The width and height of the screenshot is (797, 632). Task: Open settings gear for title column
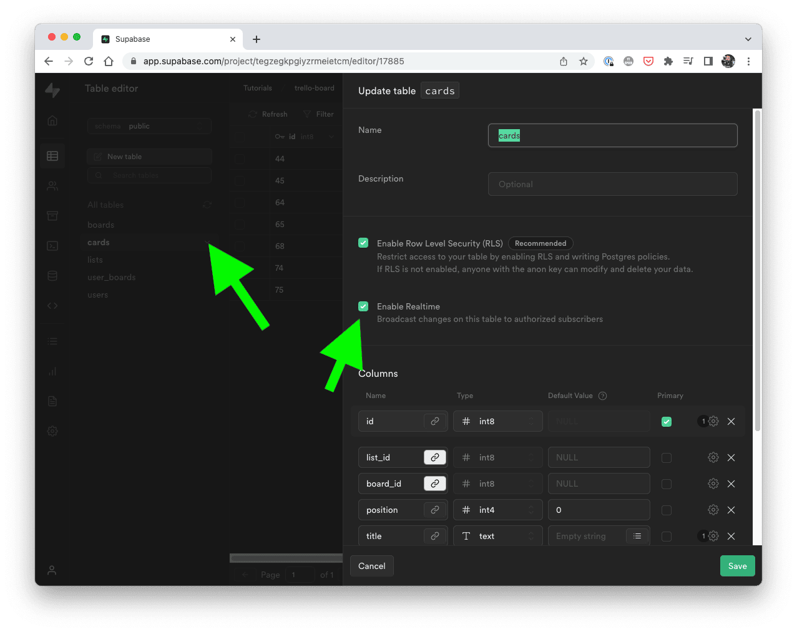point(713,536)
